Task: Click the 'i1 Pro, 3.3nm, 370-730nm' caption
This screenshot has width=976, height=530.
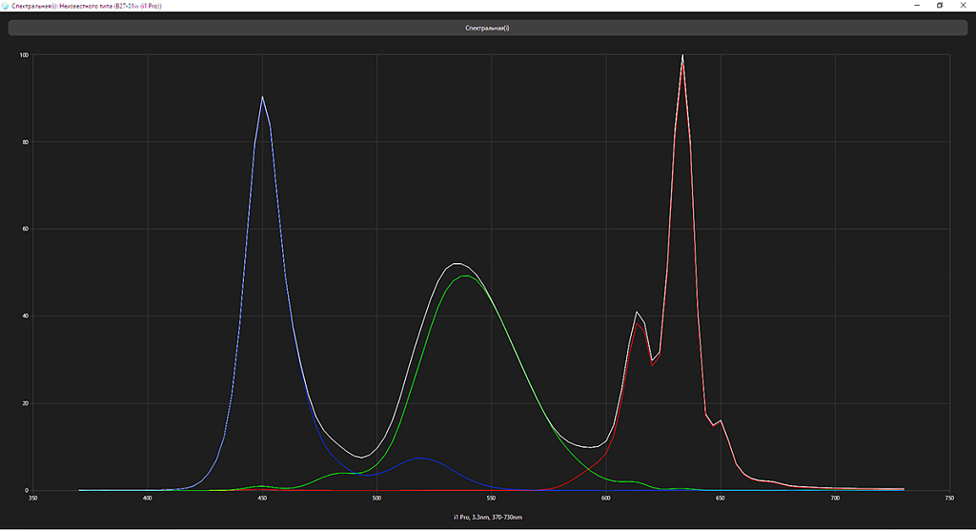Action: (487, 517)
